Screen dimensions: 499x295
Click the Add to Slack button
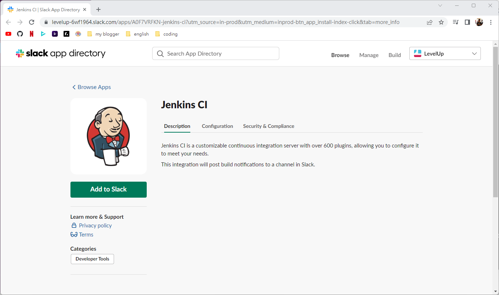(x=109, y=190)
